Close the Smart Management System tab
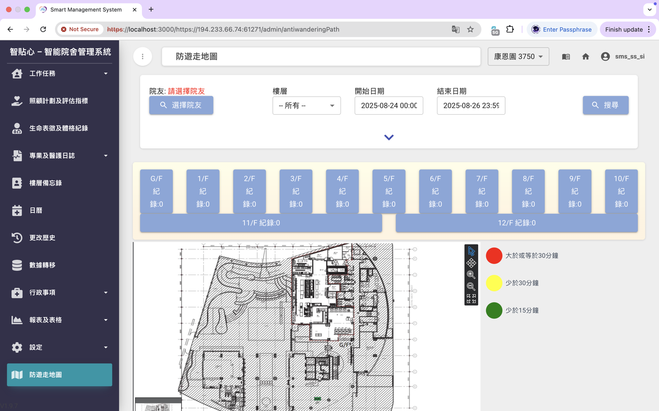 tap(135, 9)
